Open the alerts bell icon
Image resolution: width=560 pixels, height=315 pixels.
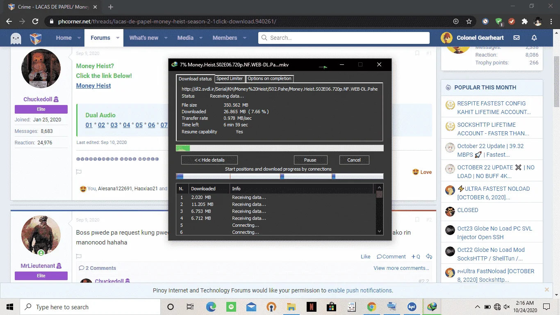[534, 38]
